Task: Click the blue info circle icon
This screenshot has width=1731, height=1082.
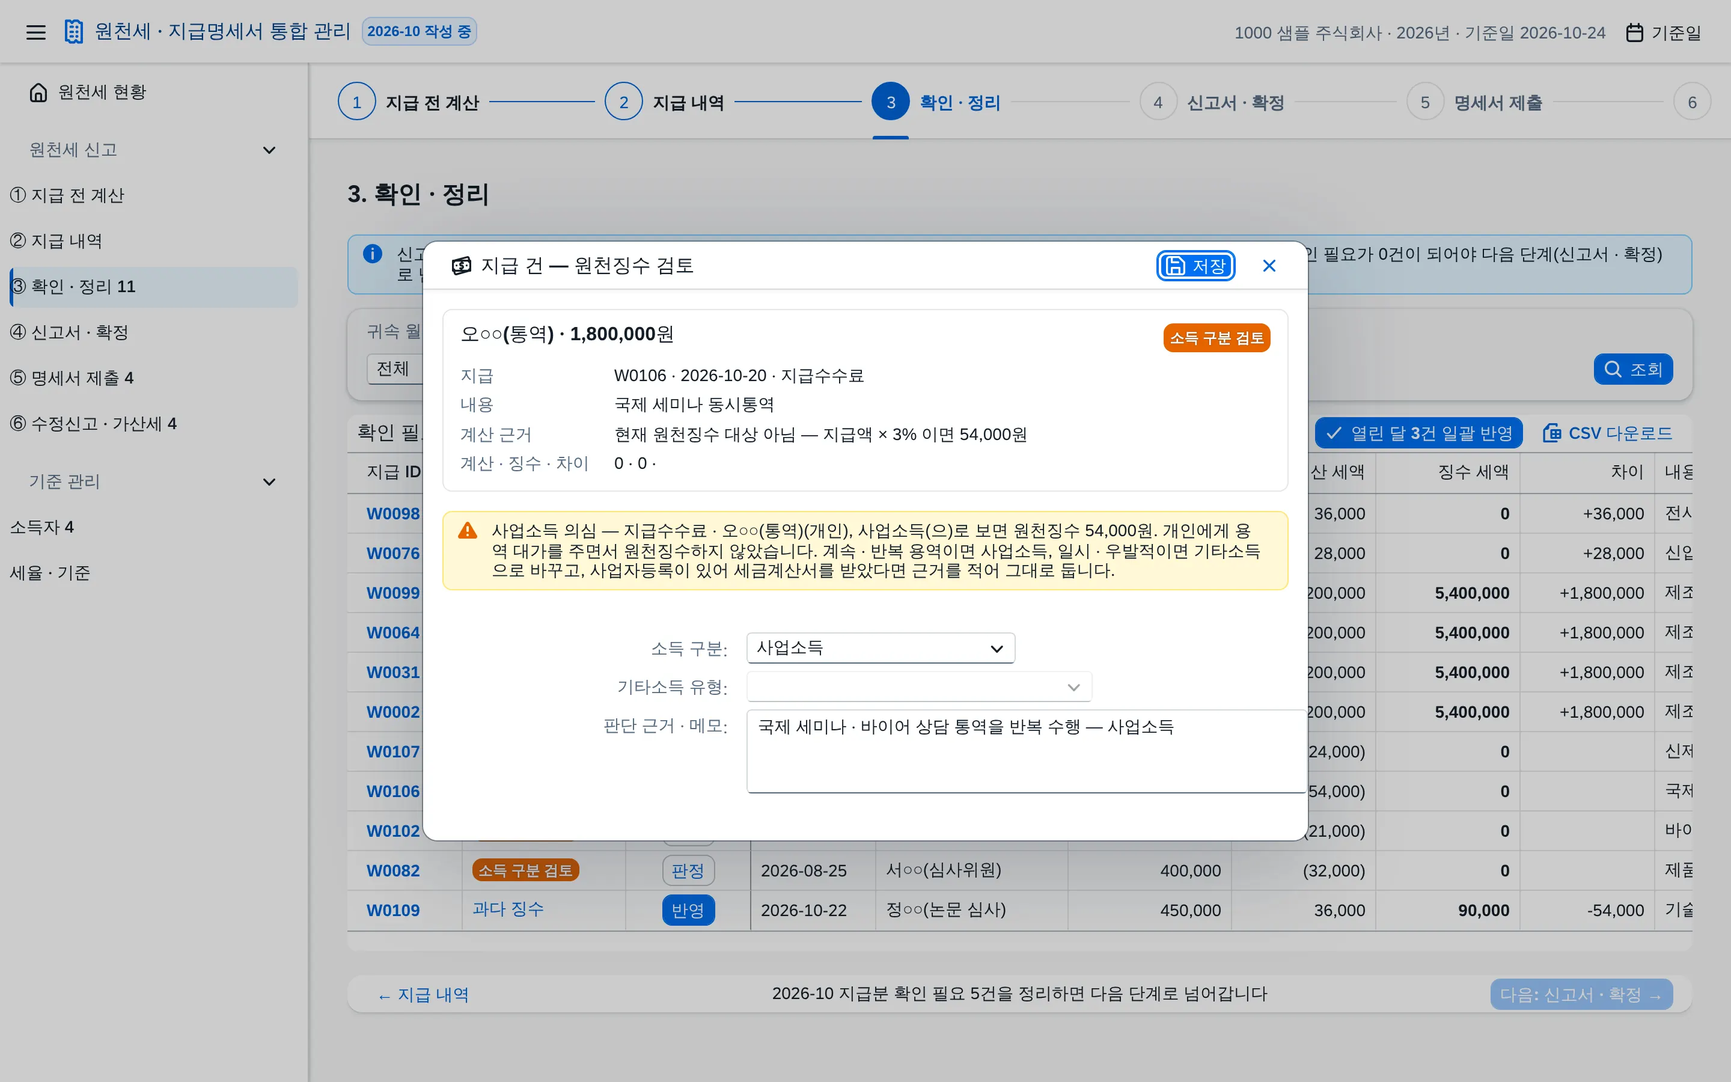Action: [373, 253]
